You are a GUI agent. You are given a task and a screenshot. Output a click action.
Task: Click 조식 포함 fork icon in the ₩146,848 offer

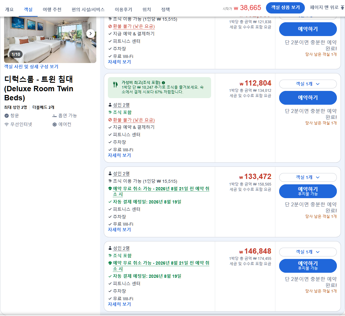click(110, 255)
